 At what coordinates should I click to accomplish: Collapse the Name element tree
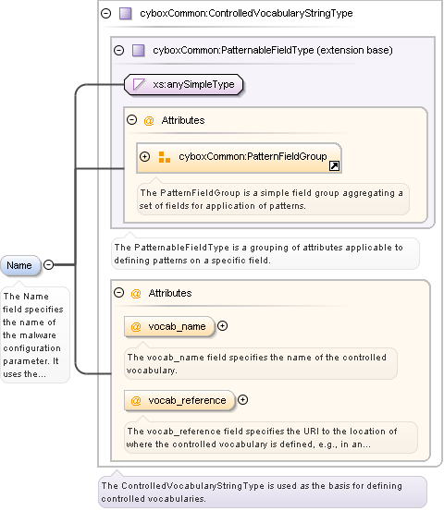[x=49, y=264]
